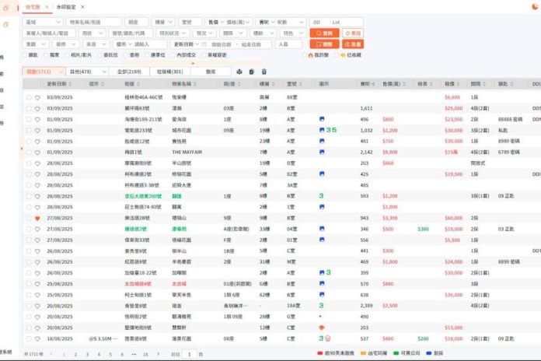Open the 特別狀況 dropdown
The image size is (541, 361).
pos(173,33)
